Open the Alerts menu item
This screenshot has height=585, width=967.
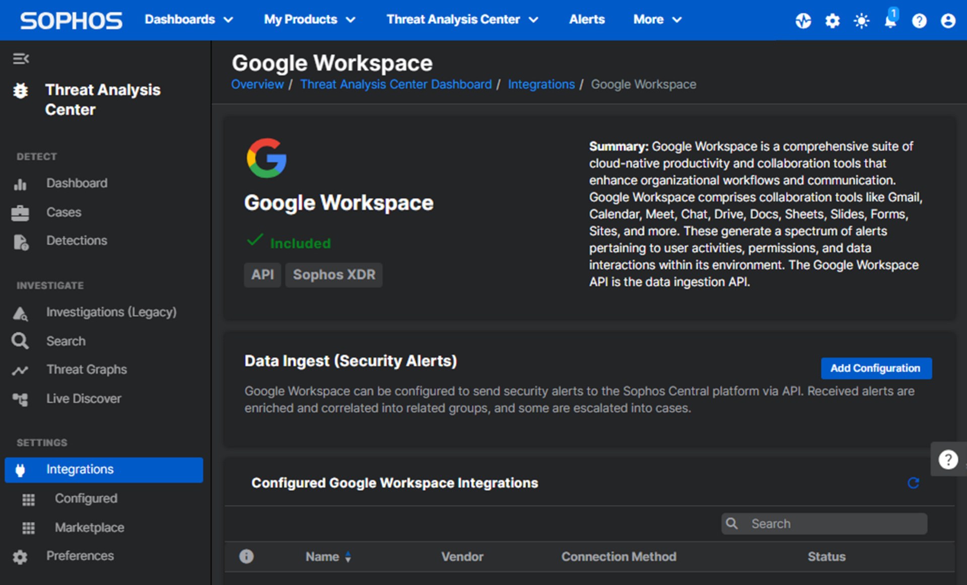pyautogui.click(x=586, y=20)
